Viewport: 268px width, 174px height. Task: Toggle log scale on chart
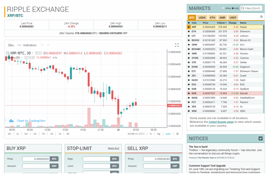pyautogui.click(x=159, y=134)
